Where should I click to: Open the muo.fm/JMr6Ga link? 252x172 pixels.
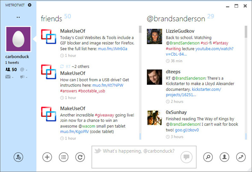(112, 49)
